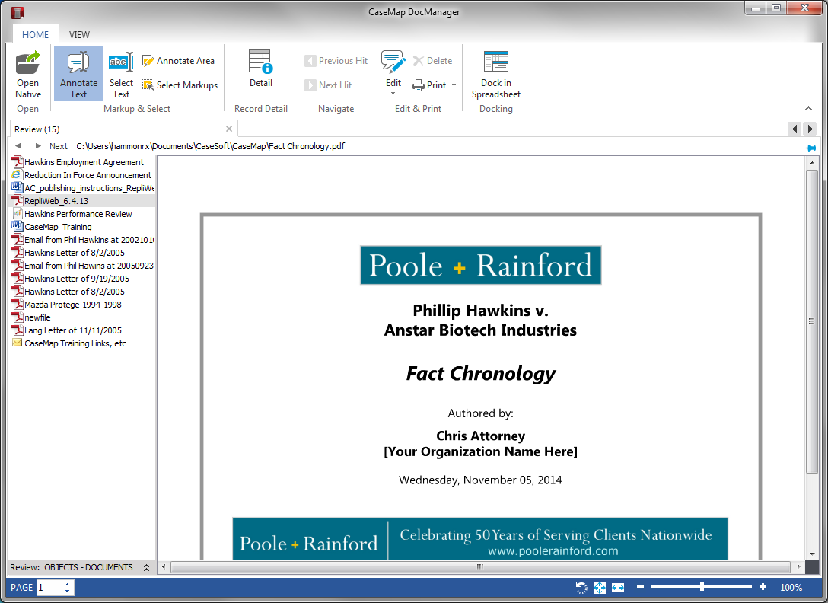Decrease page number with the down stepper
This screenshot has width=828, height=603.
tap(68, 592)
